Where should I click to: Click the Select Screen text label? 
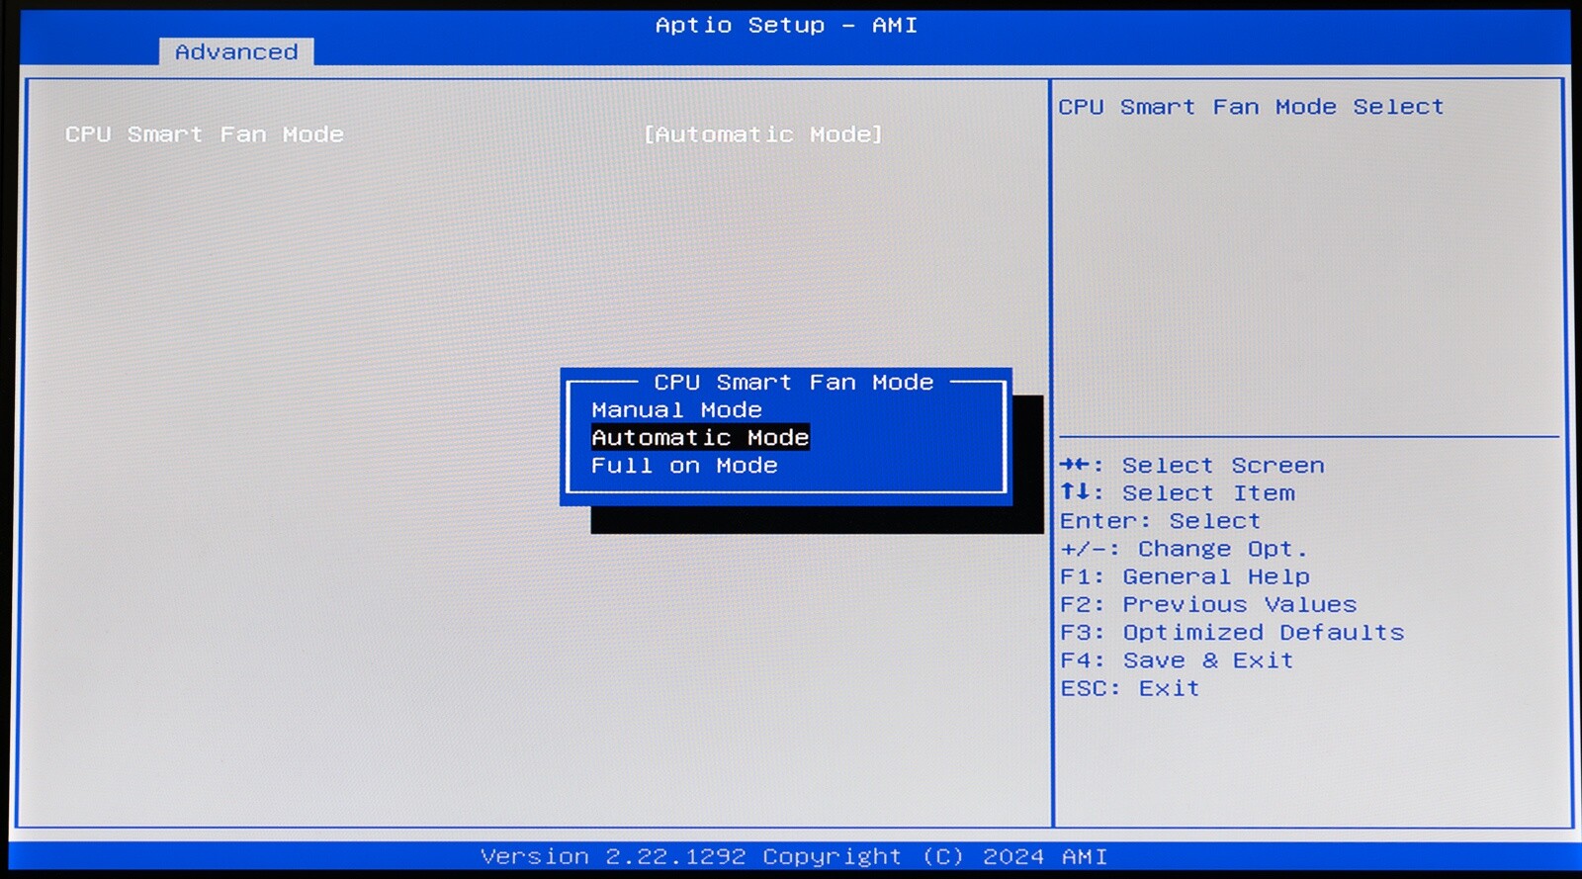coord(1223,466)
